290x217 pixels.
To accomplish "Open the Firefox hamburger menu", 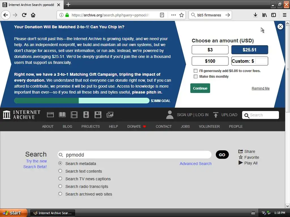I will pyautogui.click(x=285, y=15).
